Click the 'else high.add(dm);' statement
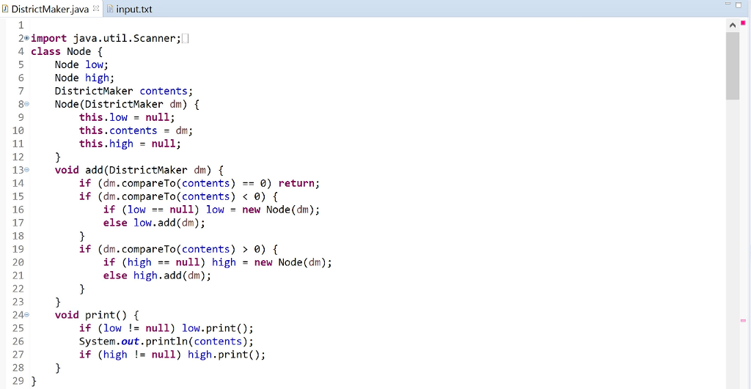Viewport: 751px width, 389px height. (x=157, y=275)
